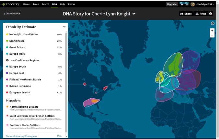This screenshot has height=139, width=219.
Task: Open the Help menu
Action: point(63,4)
